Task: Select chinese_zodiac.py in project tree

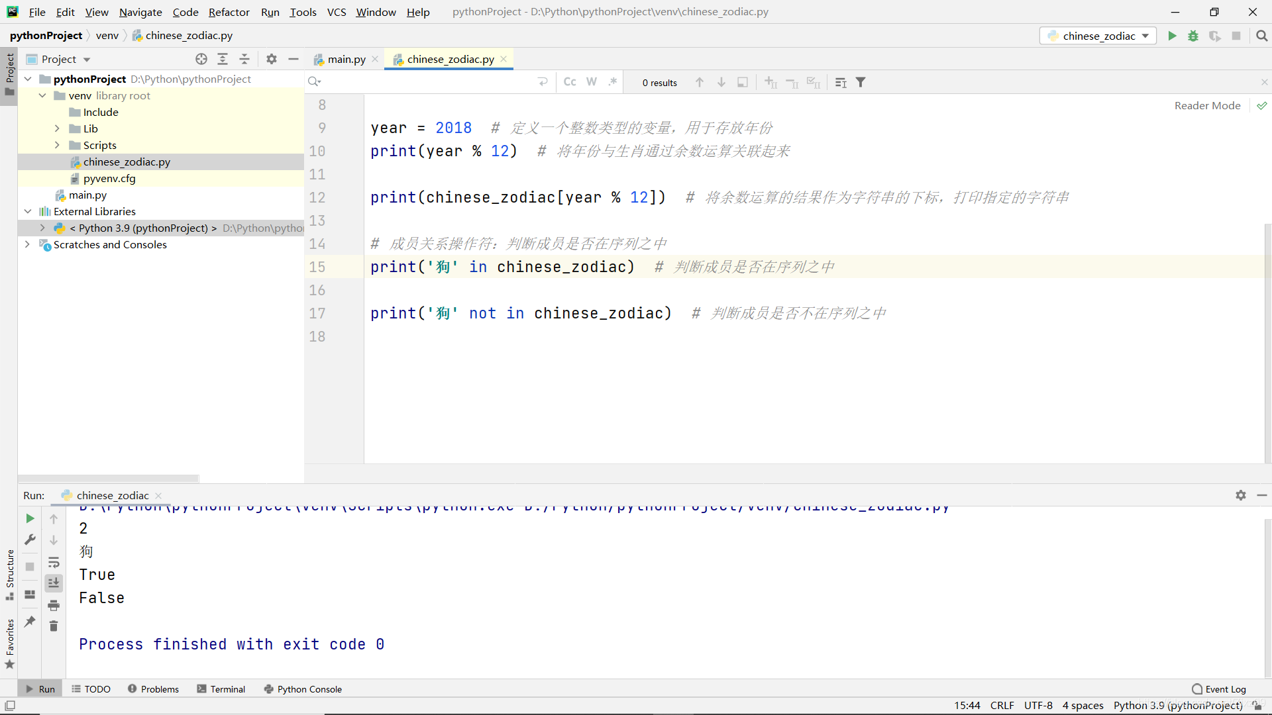Action: (x=126, y=162)
